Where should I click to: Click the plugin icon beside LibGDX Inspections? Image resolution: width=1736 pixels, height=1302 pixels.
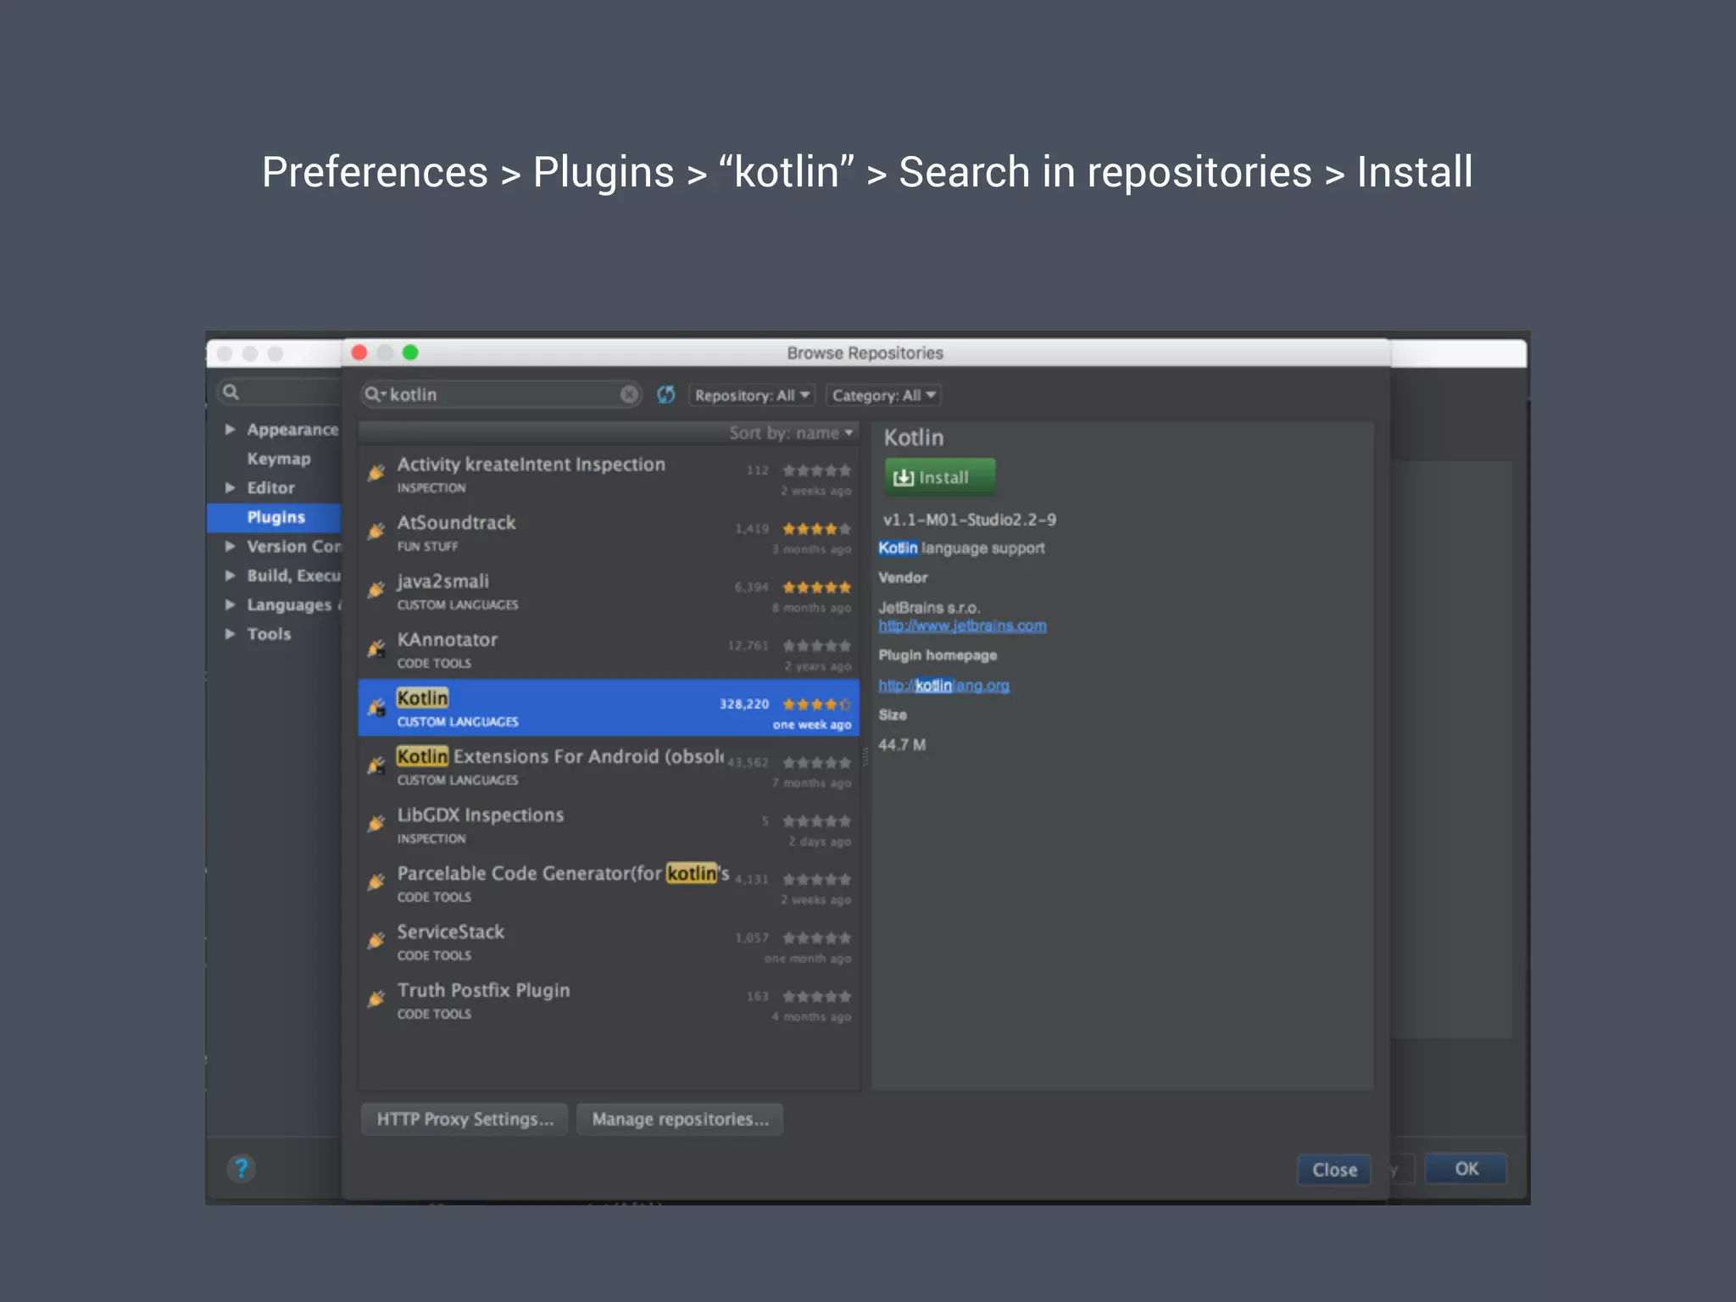click(x=376, y=824)
